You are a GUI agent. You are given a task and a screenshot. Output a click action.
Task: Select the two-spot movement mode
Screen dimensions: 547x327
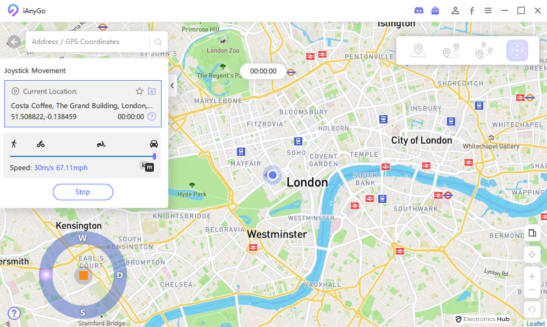(451, 50)
